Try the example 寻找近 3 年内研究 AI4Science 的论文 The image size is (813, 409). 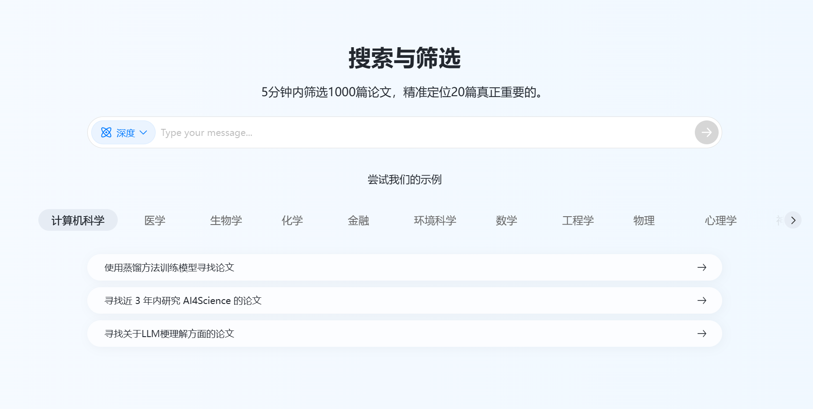tap(183, 300)
